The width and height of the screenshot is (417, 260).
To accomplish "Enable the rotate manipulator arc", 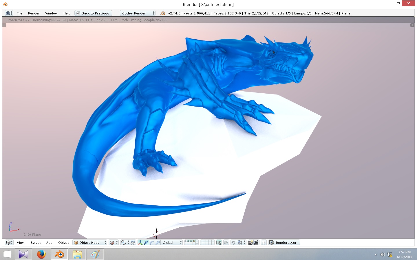I will 152,243.
